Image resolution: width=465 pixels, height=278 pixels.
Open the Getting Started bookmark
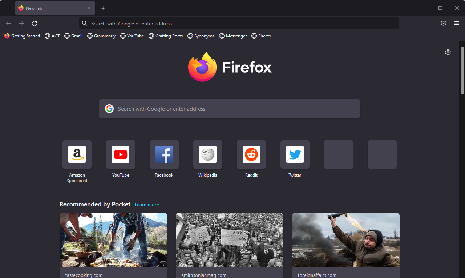pyautogui.click(x=22, y=36)
